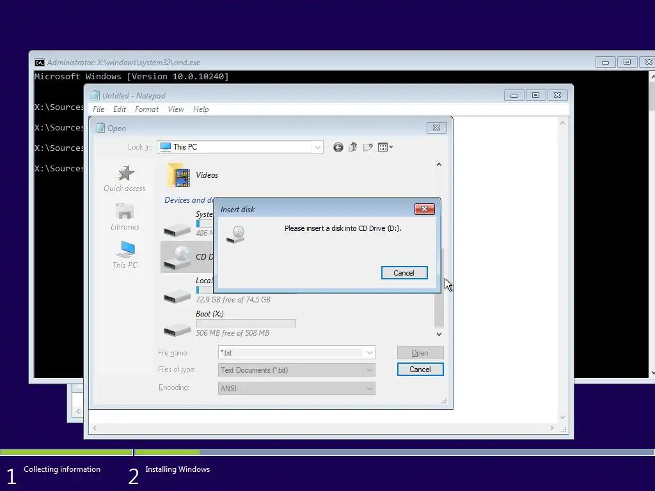The width and height of the screenshot is (655, 491).
Task: Select Libraries in the places bar
Action: [x=125, y=217]
